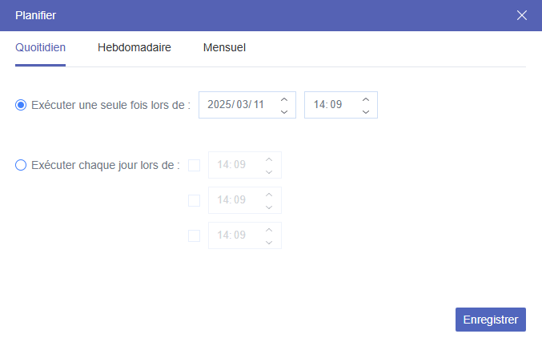Check the third daily time checkbox

pyautogui.click(x=194, y=235)
